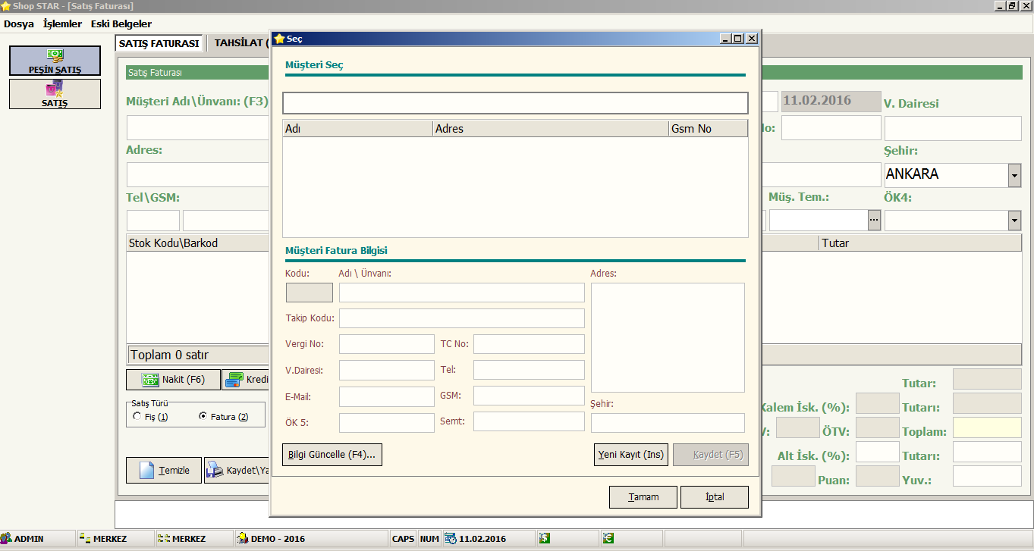Click the CAPS indicator in status bar

pos(403,539)
